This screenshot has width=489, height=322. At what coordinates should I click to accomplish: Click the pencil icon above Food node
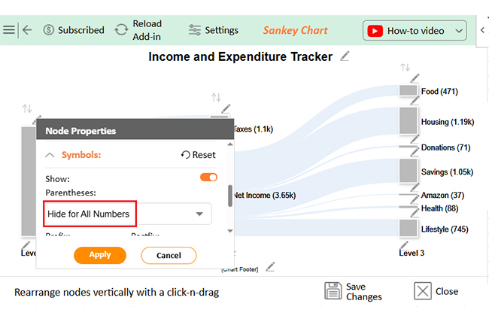415,78
